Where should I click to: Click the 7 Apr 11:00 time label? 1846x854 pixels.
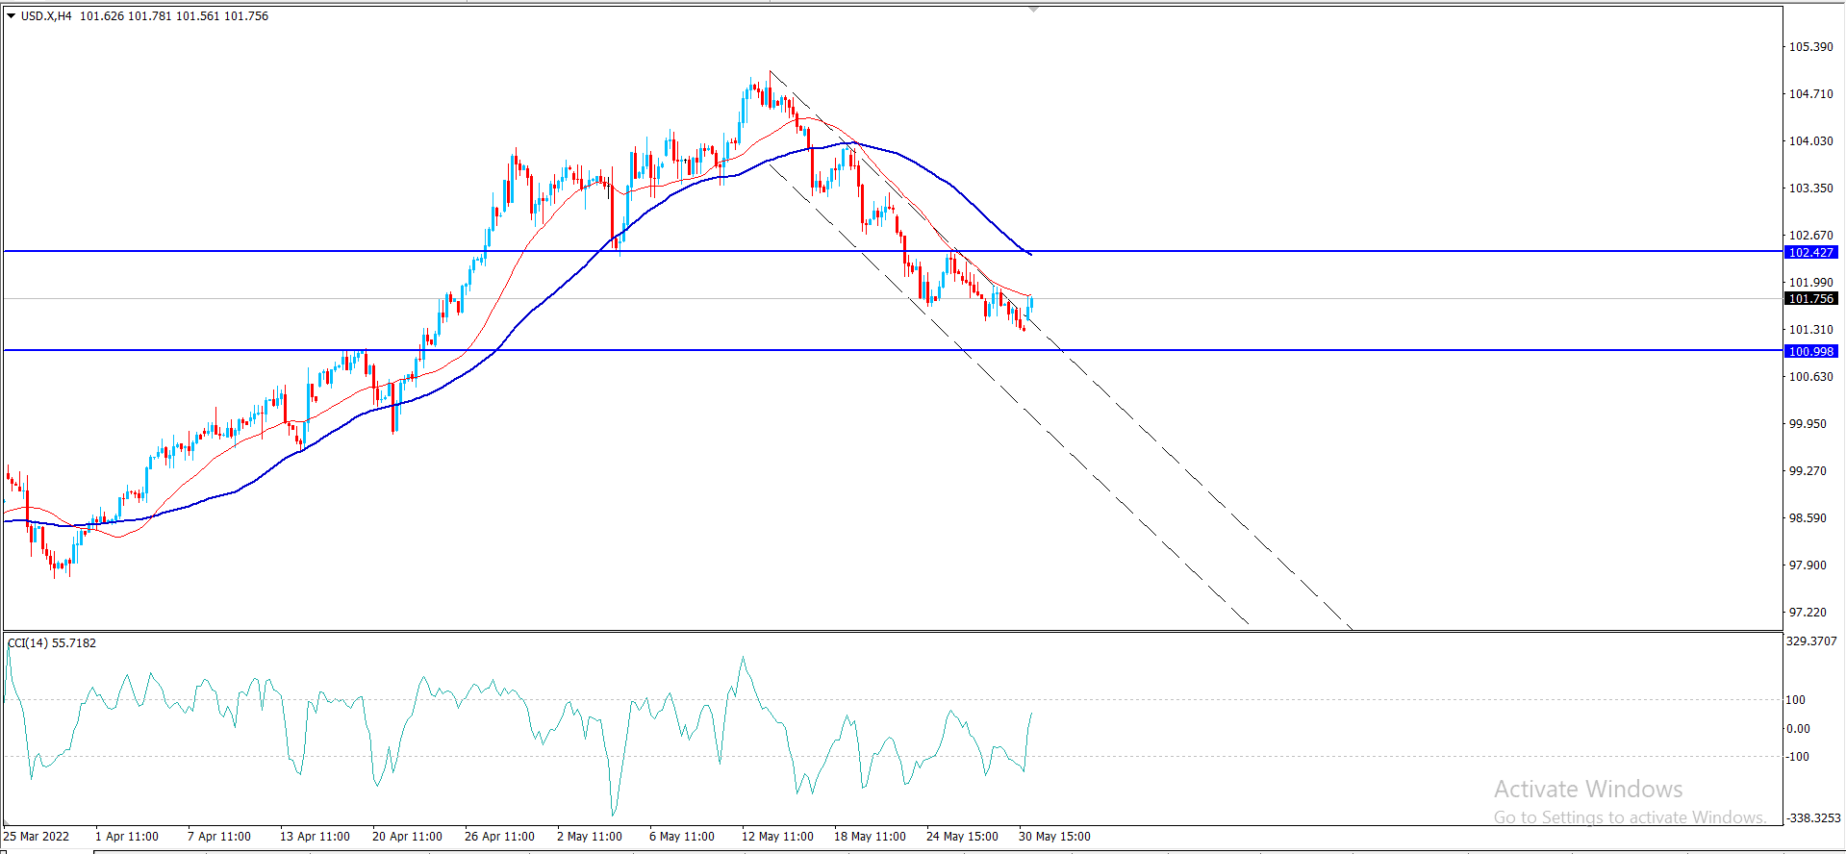pyautogui.click(x=219, y=837)
